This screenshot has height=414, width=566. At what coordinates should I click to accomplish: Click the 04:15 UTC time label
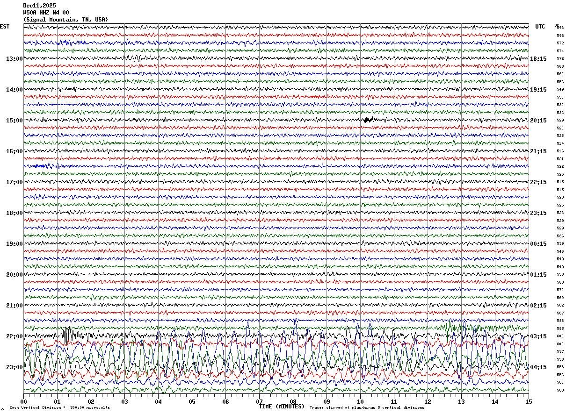(538, 367)
